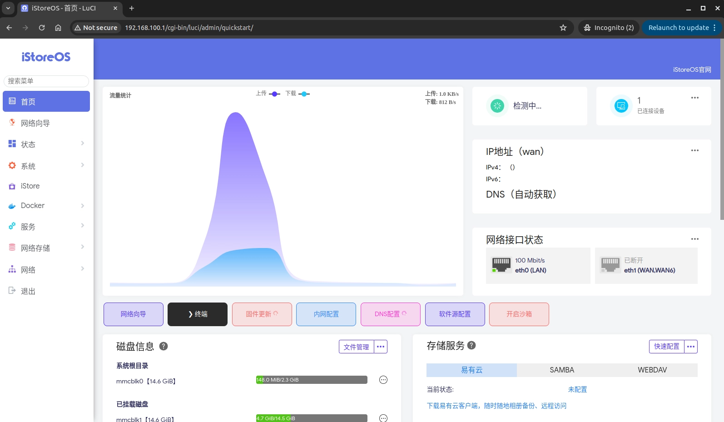
Task: Open more options next to 快速配置
Action: click(691, 347)
